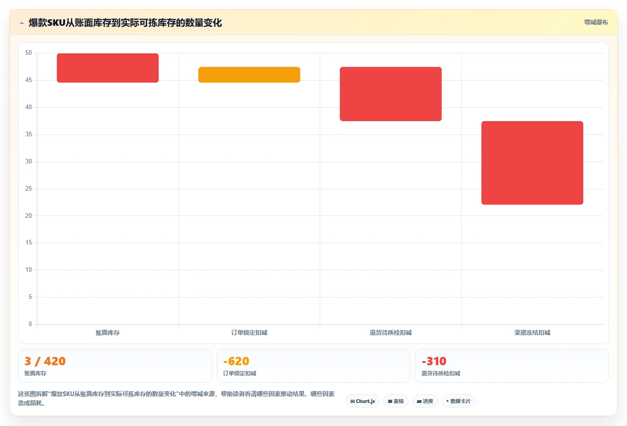The width and height of the screenshot is (627, 426).
Task: Open the -310 退货待质检扣减 data card
Action: (x=512, y=366)
